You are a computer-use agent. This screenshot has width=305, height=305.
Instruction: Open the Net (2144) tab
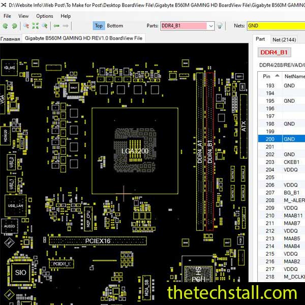pos(284,40)
